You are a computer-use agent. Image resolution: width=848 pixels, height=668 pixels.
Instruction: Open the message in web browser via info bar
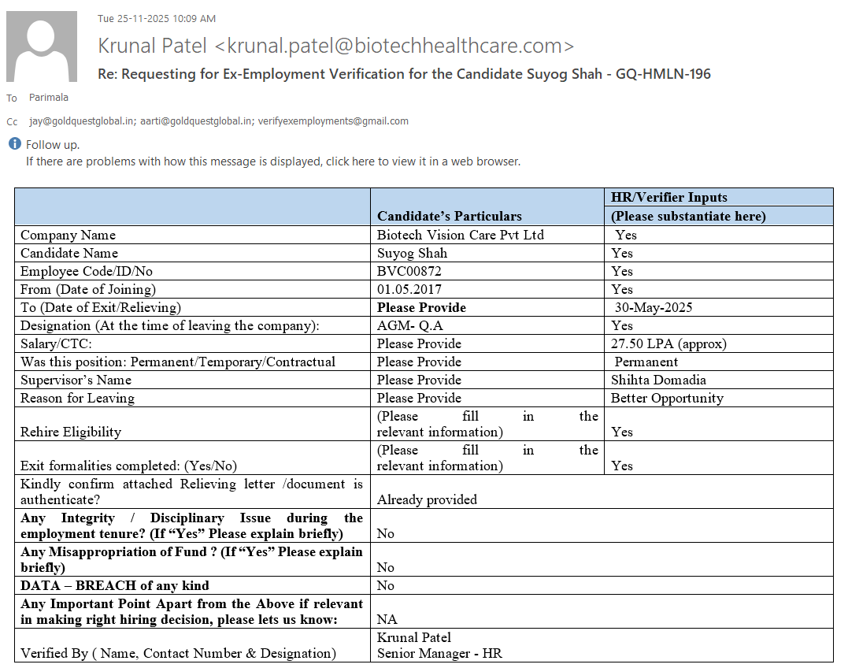pos(273,161)
